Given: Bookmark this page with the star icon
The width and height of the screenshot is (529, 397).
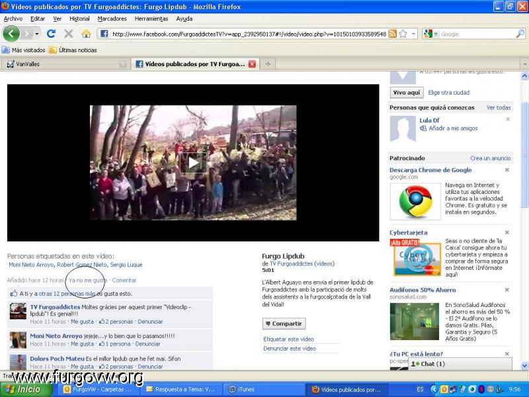Looking at the screenshot, I should [x=403, y=34].
